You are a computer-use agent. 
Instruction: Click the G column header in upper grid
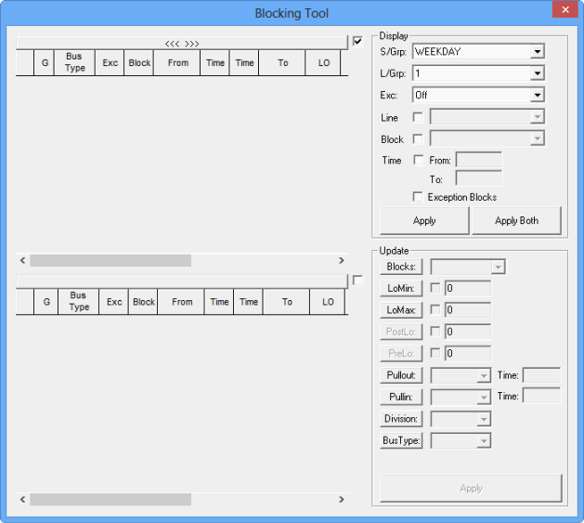pyautogui.click(x=45, y=62)
